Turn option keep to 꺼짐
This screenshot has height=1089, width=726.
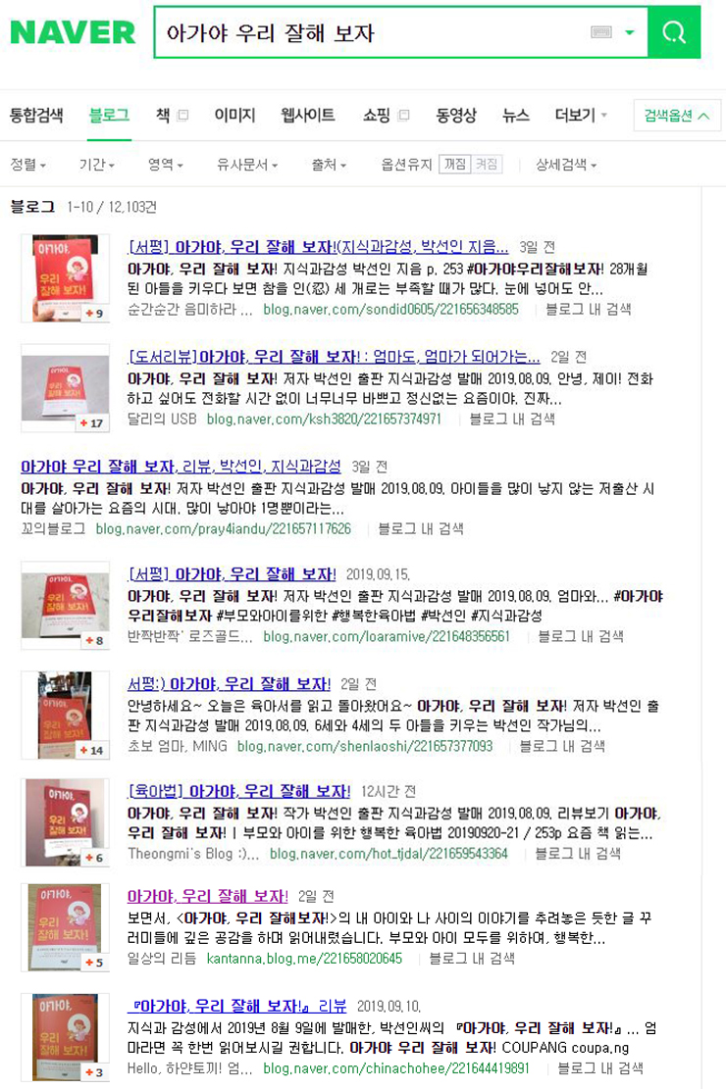click(455, 165)
